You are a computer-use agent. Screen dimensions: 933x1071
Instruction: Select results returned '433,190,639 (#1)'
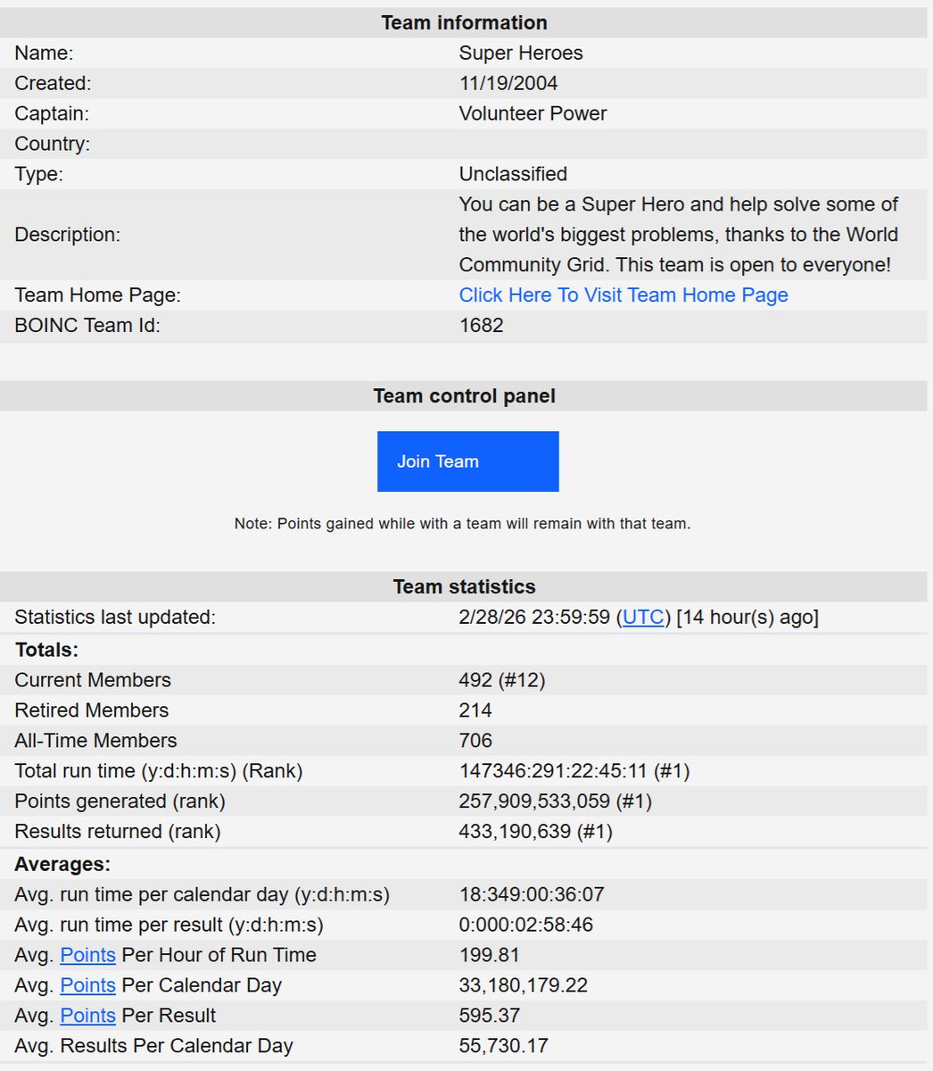(x=535, y=832)
